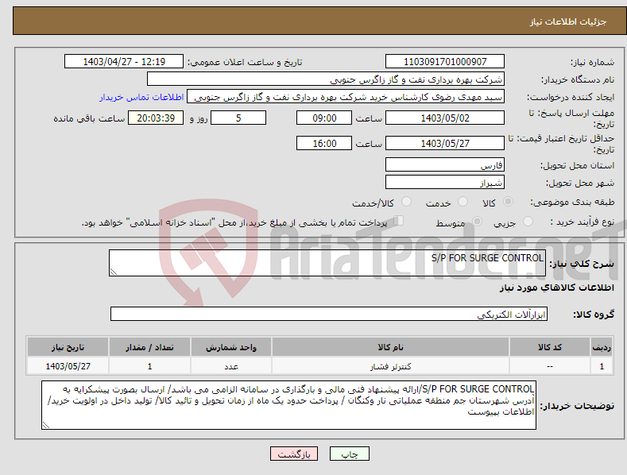The height and width of the screenshot is (475, 627).
Task: Click the کنترلر فشار item name cell
Action: click(x=390, y=366)
